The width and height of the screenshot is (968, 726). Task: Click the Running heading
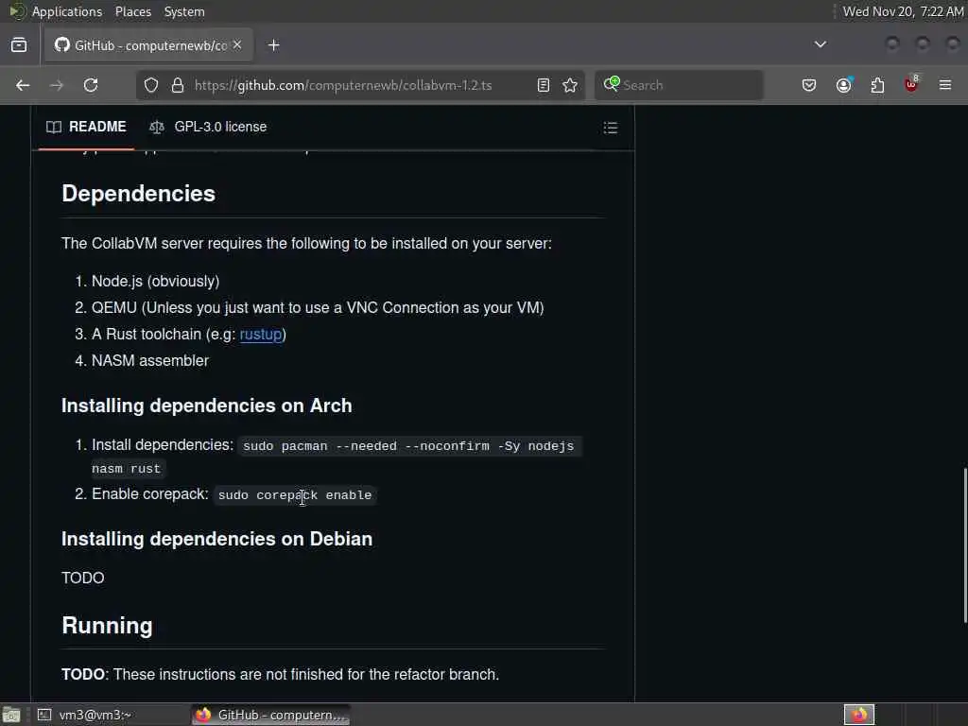tap(107, 626)
